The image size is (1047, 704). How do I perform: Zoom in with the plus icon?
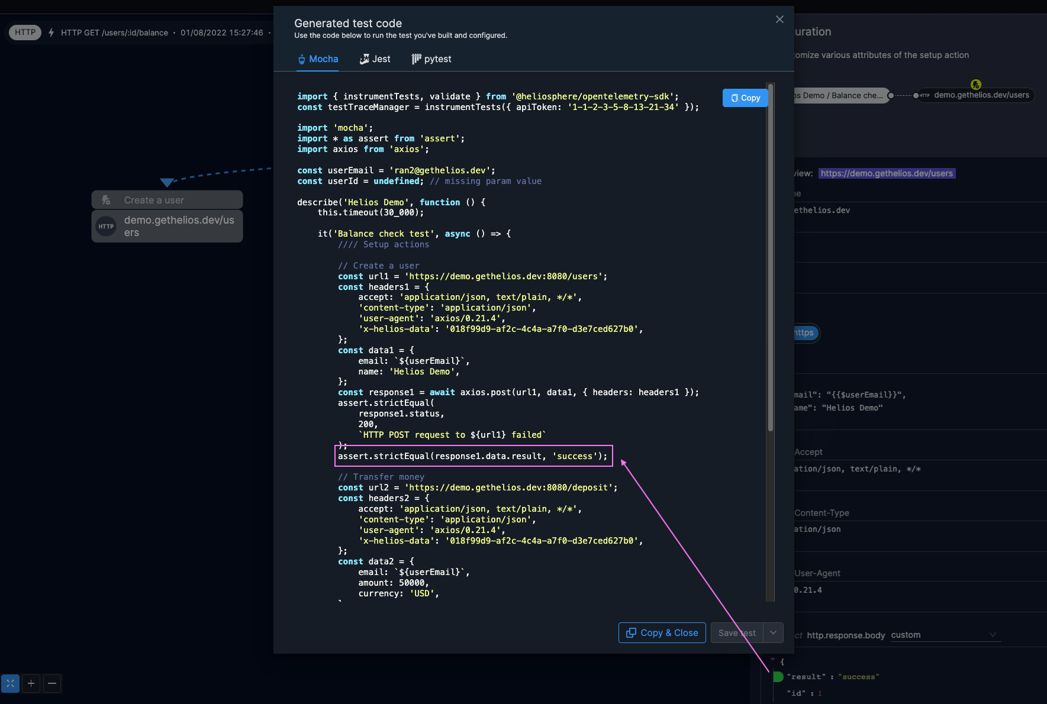[x=31, y=684]
